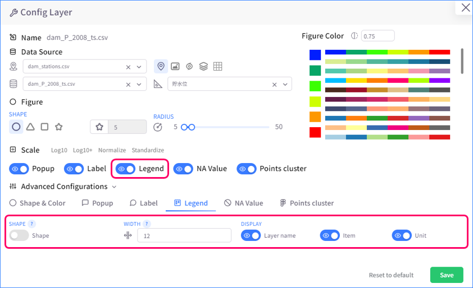Click the palette list scrollbar
This screenshot has width=473, height=288.
click(462, 61)
